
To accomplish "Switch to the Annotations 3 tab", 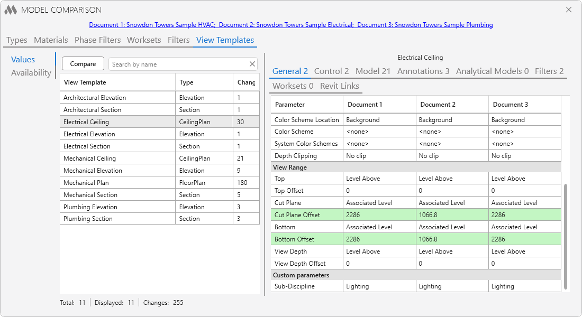I will pyautogui.click(x=423, y=71).
